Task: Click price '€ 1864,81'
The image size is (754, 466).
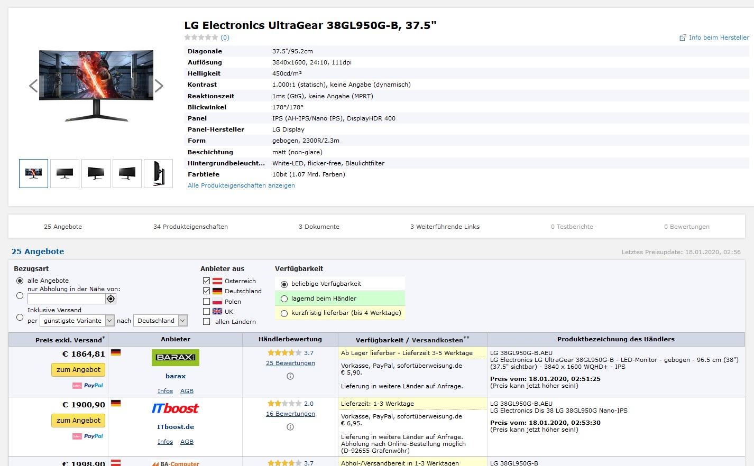Action: (84, 354)
